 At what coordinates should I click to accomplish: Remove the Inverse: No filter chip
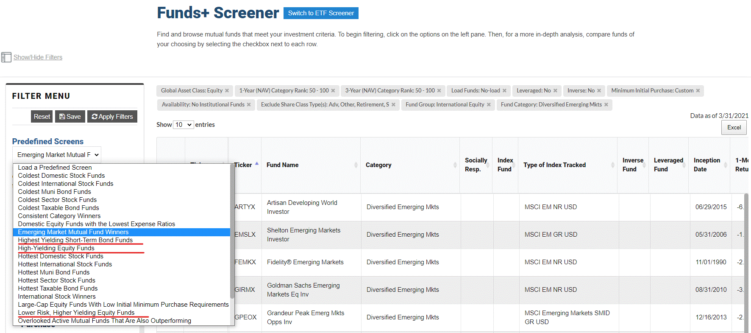(x=599, y=91)
